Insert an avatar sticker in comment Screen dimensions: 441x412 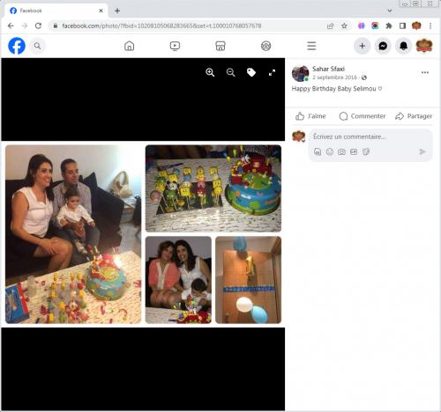tap(318, 151)
